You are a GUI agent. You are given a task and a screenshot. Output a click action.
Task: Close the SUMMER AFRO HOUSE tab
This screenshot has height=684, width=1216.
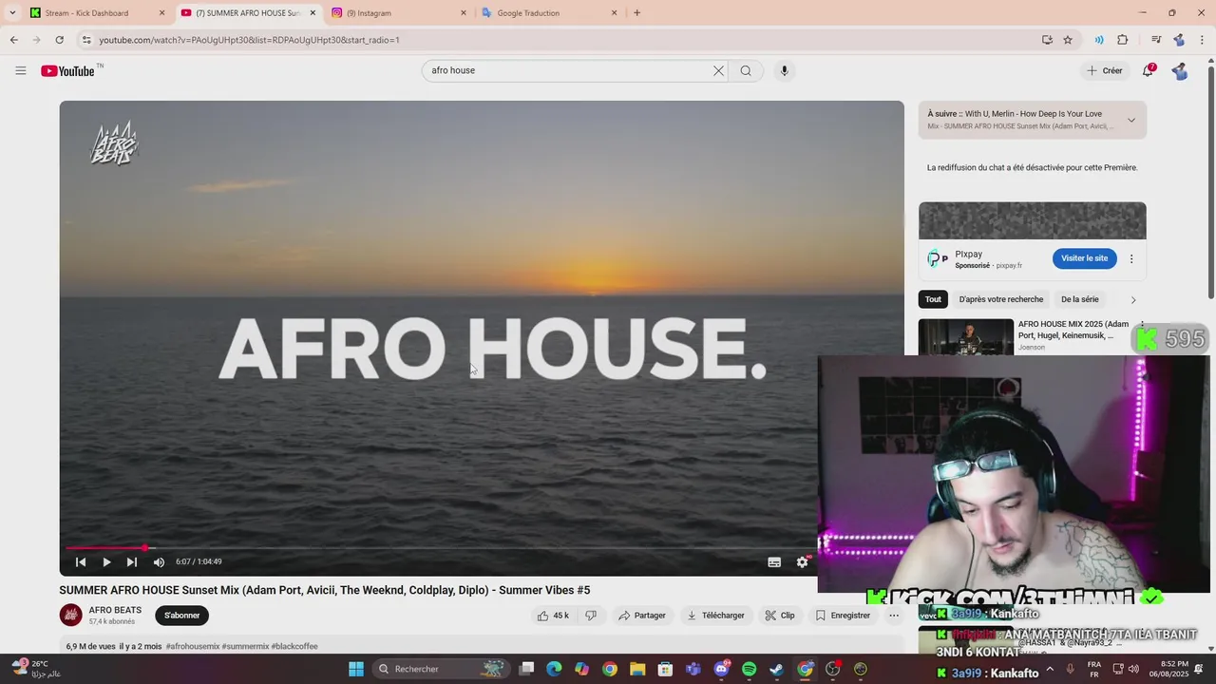(x=313, y=13)
